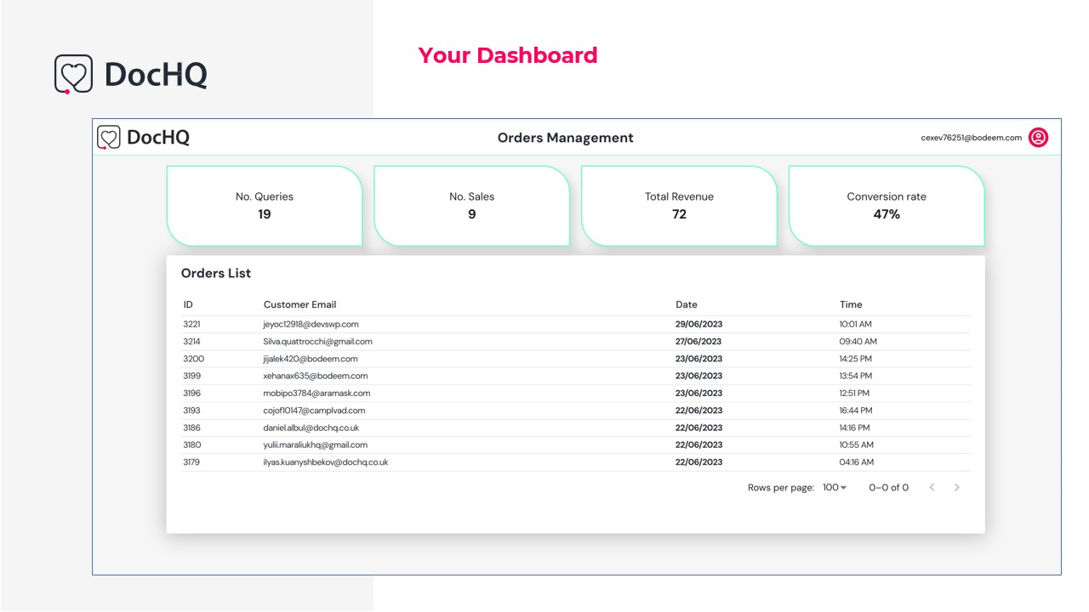Click the large DocHQ heart logo icon
Image resolution: width=1089 pixels, height=612 pixels.
[x=73, y=74]
